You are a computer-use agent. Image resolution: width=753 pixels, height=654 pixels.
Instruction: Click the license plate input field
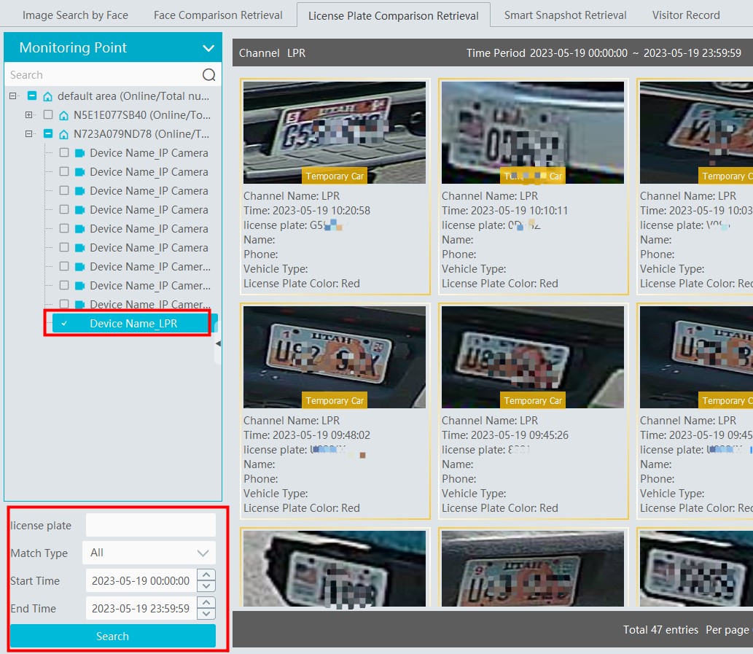tap(149, 524)
